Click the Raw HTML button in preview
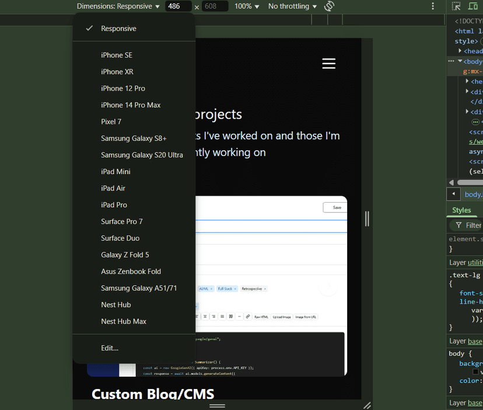This screenshot has width=483, height=410. pyautogui.click(x=261, y=317)
